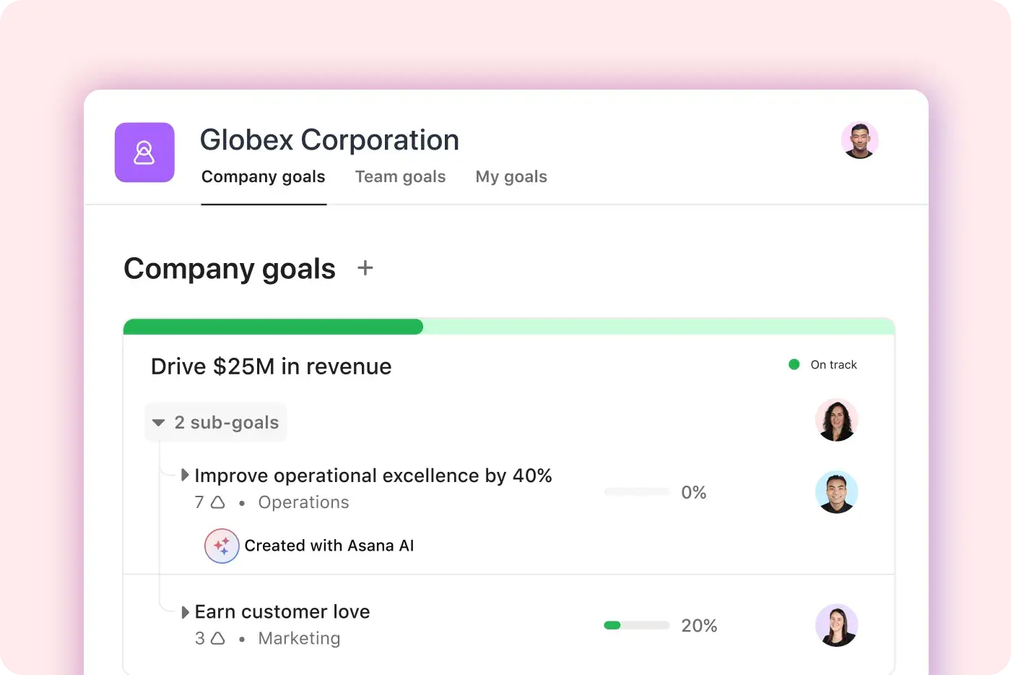Screen dimensions: 1011x675
Task: Open owner avatar for Drive $25M in revenue
Action: (x=837, y=420)
